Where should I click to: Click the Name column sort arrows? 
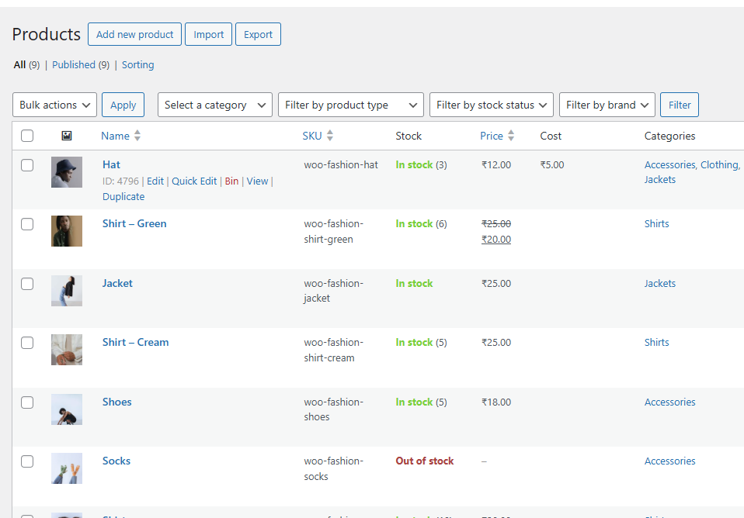[137, 136]
